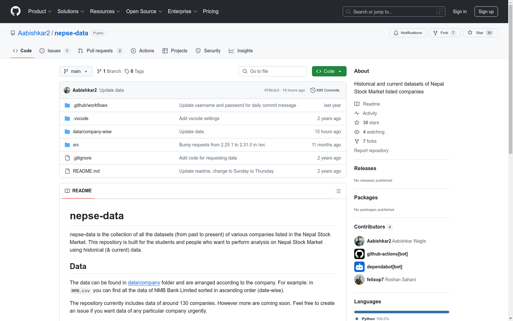The width and height of the screenshot is (513, 321).
Task: Click the Search or jump to field
Action: 394,12
